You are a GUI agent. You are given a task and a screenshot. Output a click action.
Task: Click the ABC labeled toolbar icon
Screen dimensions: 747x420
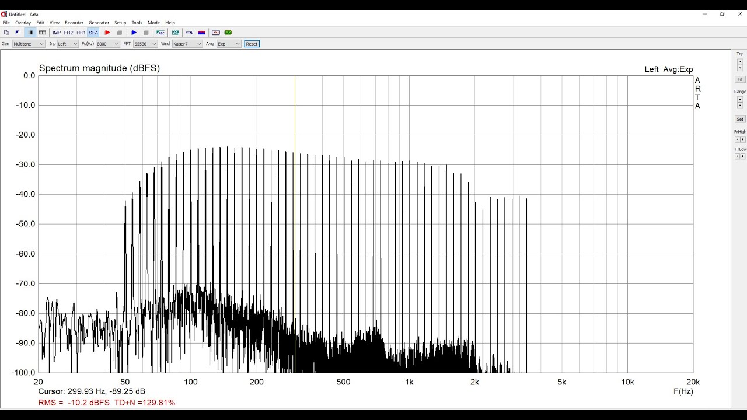(x=160, y=33)
